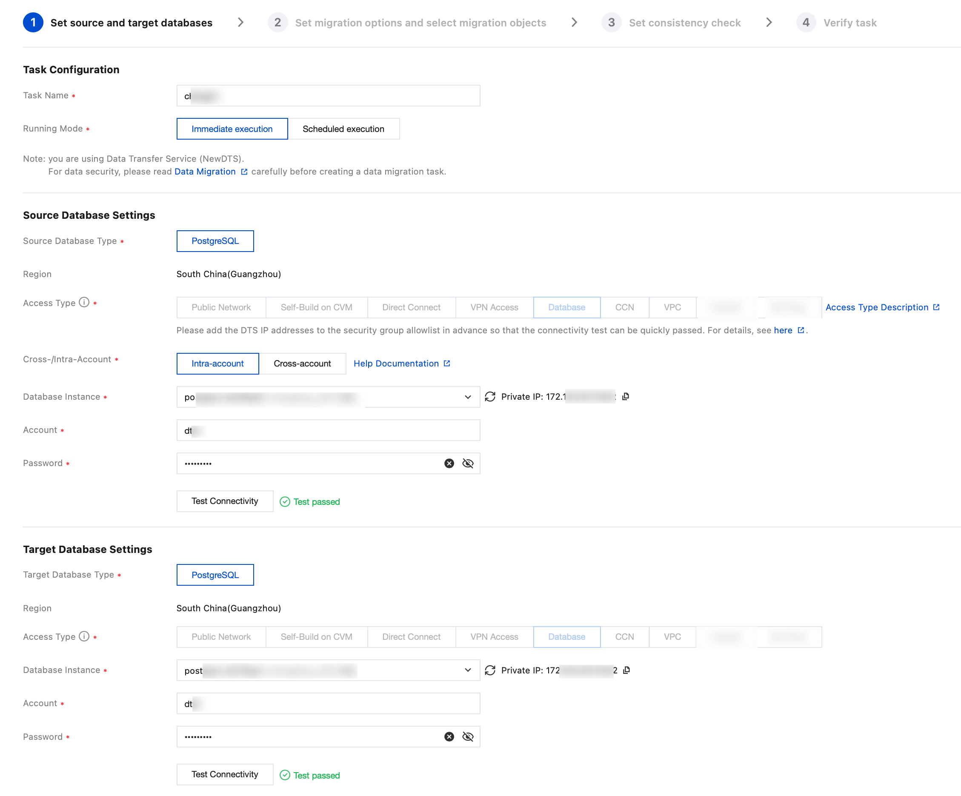961x796 pixels.
Task: Refresh the source database instance list
Action: (490, 396)
